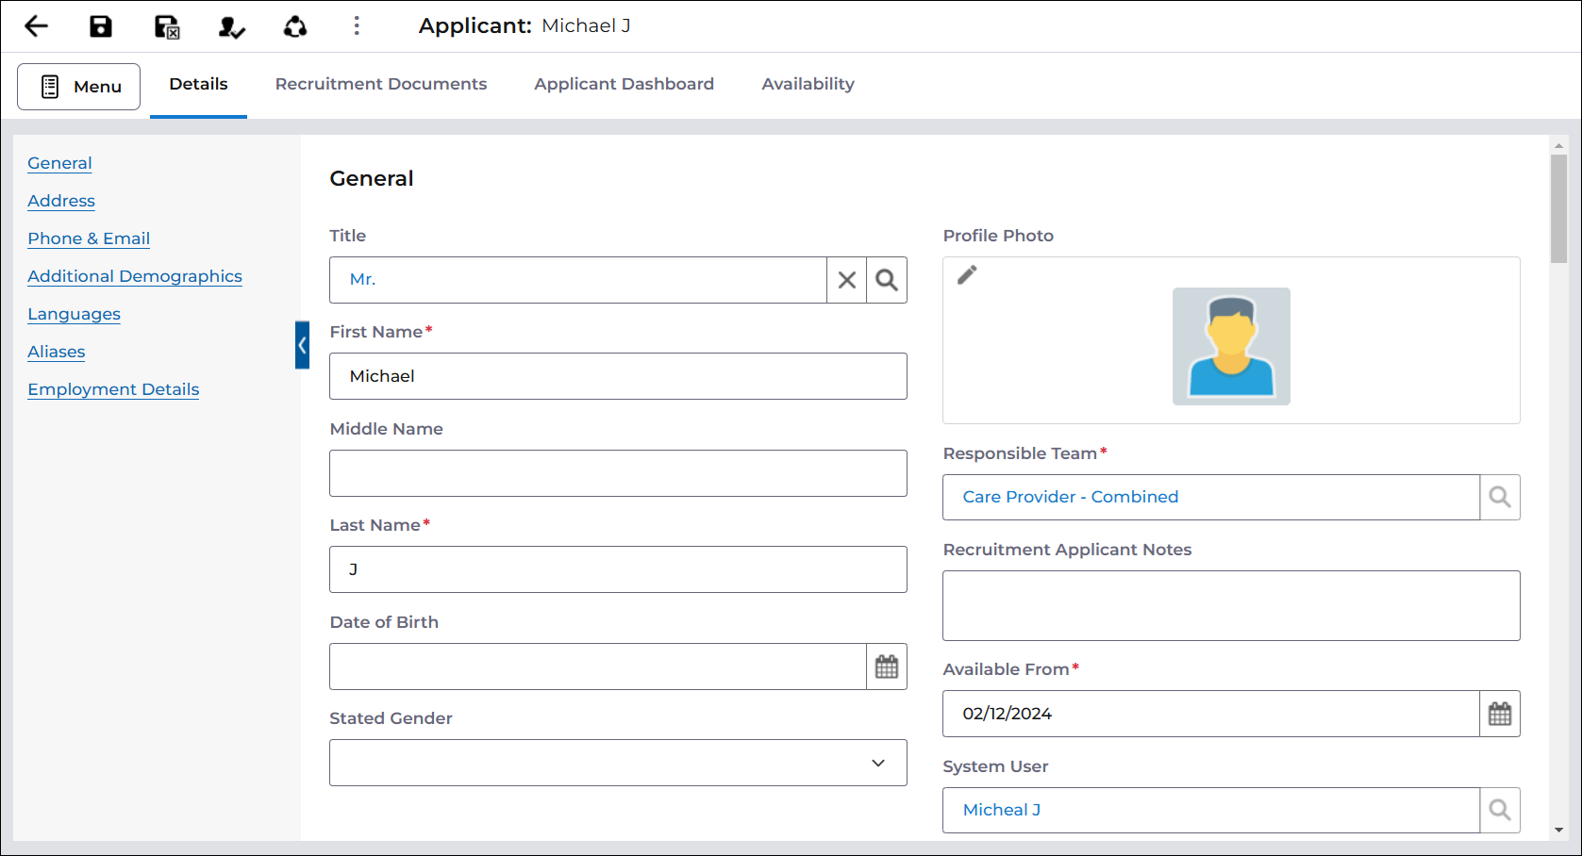
Task: Open Available From calendar picker
Action: pos(1500,714)
